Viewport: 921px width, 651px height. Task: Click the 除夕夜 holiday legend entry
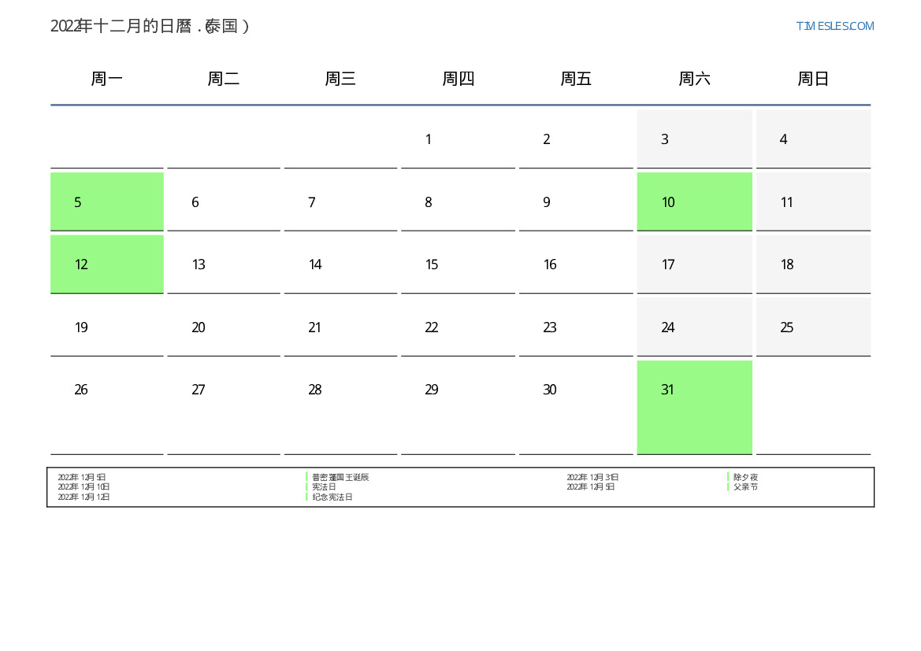point(745,477)
